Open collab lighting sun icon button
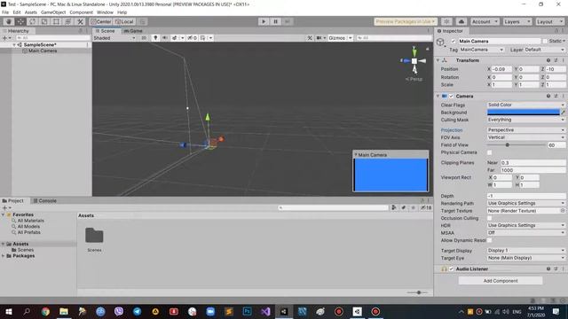The width and height of the screenshot is (568, 319). click(x=447, y=21)
